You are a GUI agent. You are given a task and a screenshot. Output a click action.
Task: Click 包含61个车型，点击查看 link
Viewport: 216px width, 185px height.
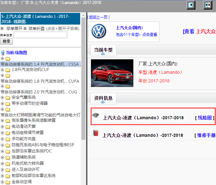[x=136, y=34]
